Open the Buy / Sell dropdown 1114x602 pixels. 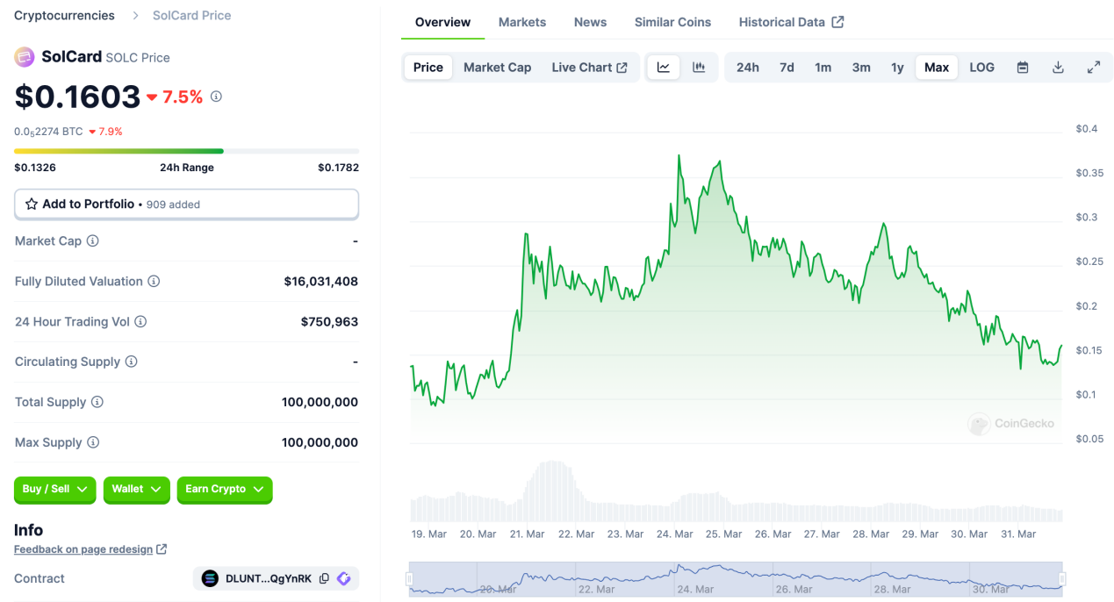point(54,491)
